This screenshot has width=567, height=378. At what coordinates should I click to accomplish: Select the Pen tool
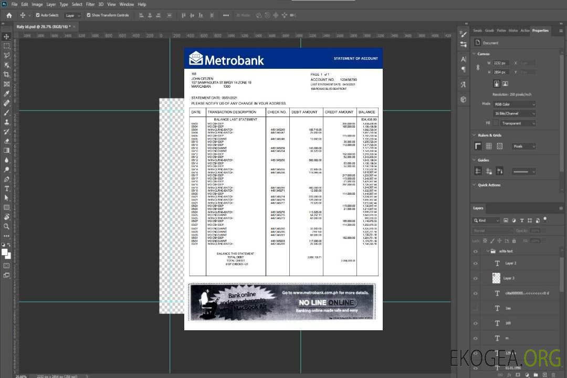6,179
